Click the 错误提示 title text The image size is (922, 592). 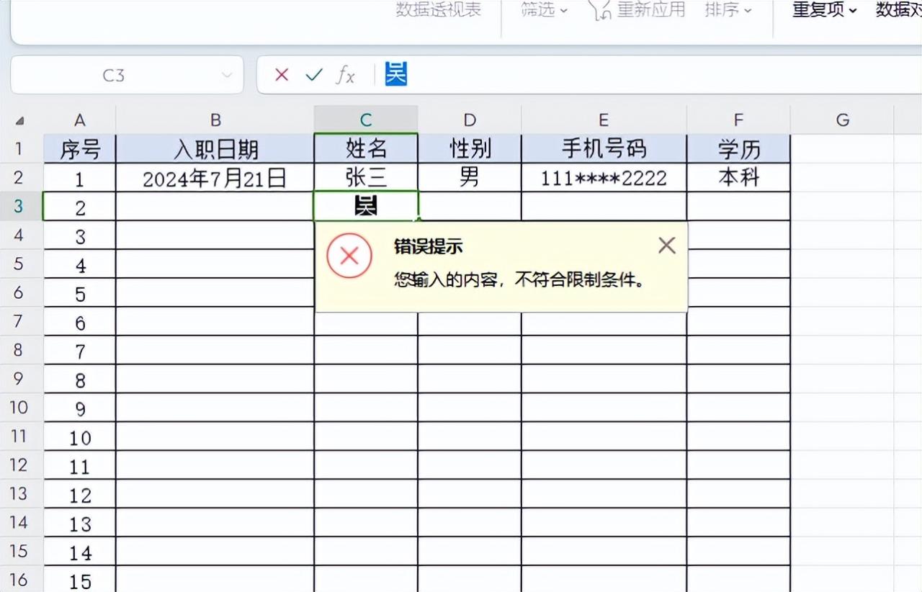point(428,246)
